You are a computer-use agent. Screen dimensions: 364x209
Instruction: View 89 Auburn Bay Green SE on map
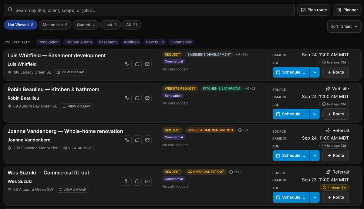click(x=76, y=106)
